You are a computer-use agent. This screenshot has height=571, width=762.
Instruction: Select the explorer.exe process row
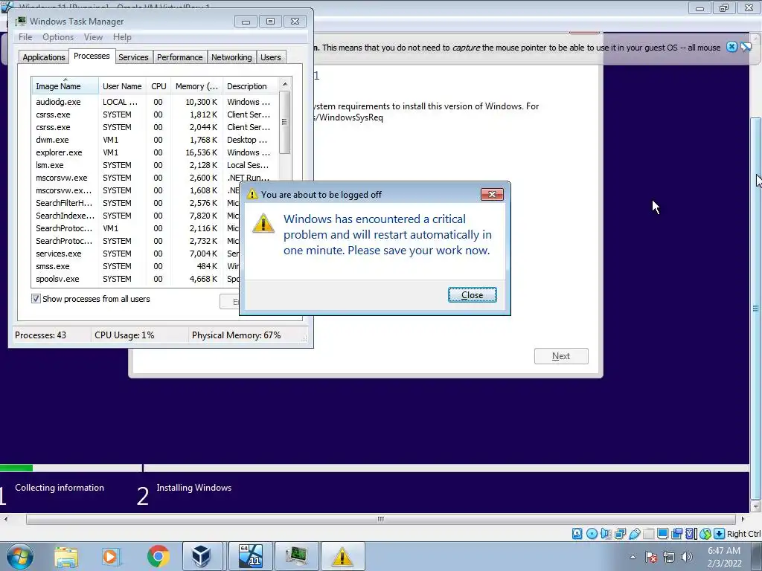pos(155,152)
